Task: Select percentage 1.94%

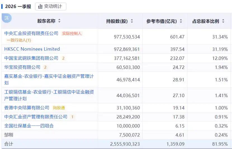Action: pyautogui.click(x=221, y=67)
